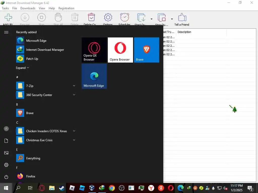Image resolution: width=258 pixels, height=193 pixels.
Task: Open the 7-Zip folder in app list
Action: [46, 86]
